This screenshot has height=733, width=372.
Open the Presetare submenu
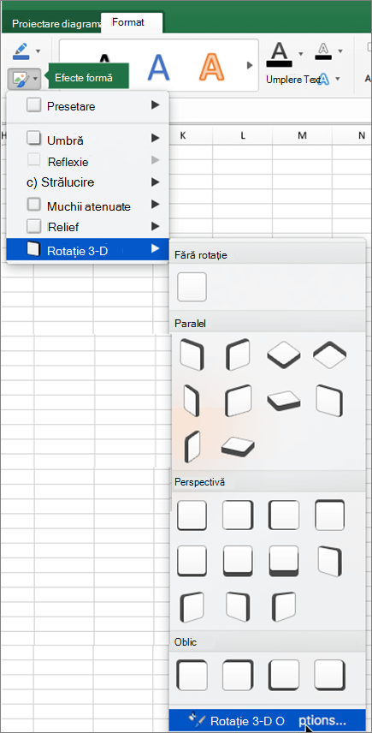(x=88, y=106)
